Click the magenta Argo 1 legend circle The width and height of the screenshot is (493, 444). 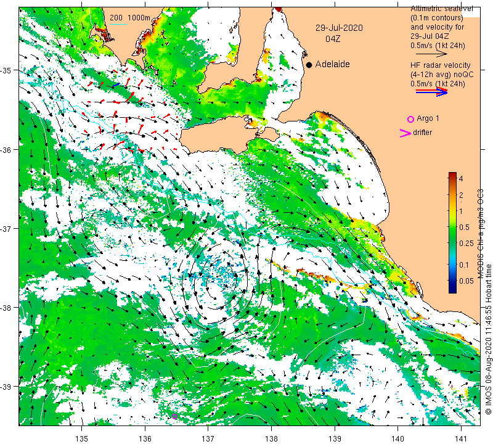(x=410, y=119)
